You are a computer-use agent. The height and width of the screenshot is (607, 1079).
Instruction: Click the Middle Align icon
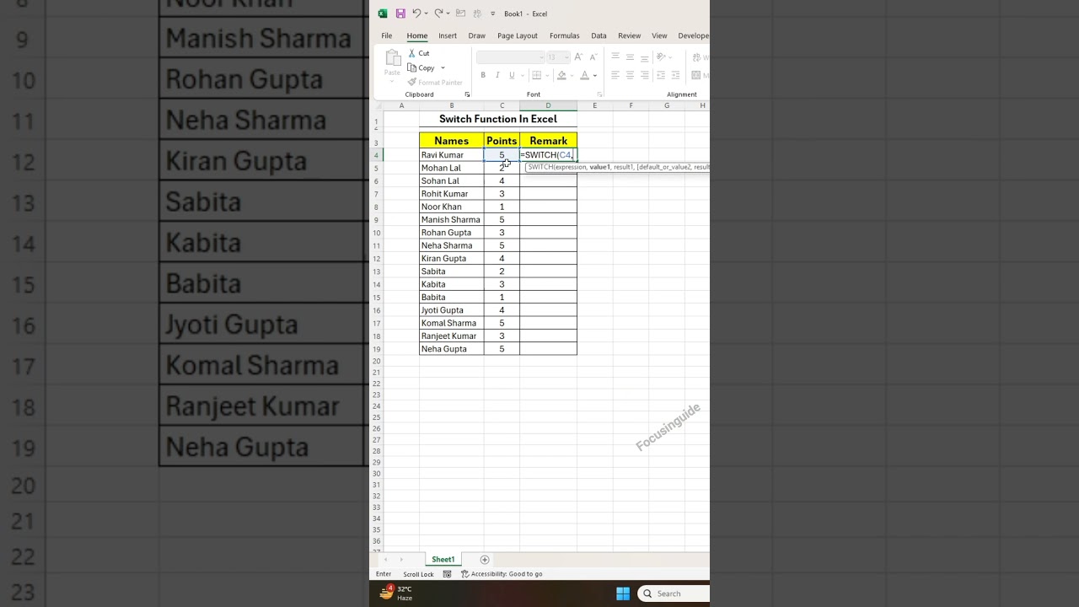pos(630,56)
